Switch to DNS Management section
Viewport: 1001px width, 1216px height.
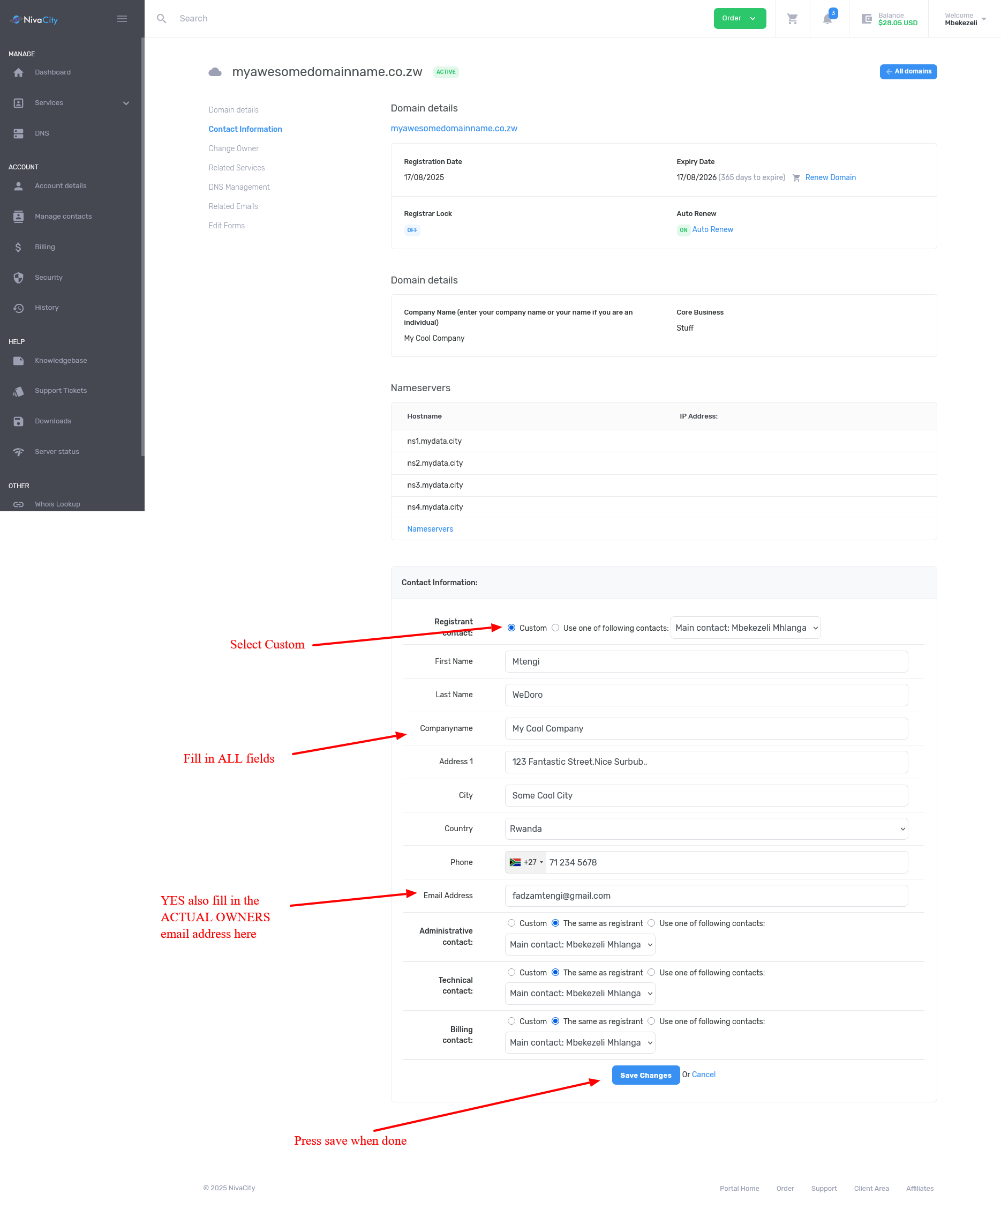[239, 188]
